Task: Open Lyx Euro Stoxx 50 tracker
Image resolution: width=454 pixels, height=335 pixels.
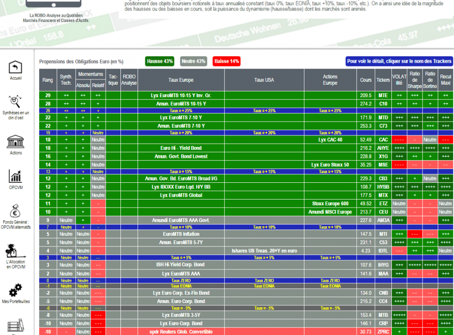Action: [x=330, y=165]
